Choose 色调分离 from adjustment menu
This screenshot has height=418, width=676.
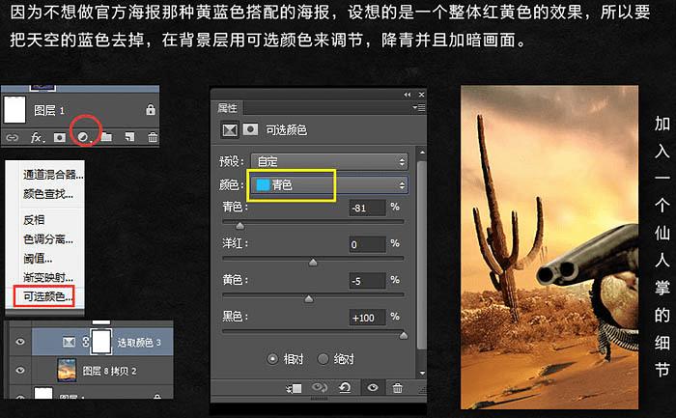48,239
